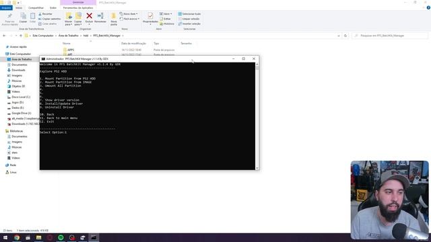Click Recortar scissors in the ribbon
The height and width of the screenshot is (242, 431).
coord(45,13)
